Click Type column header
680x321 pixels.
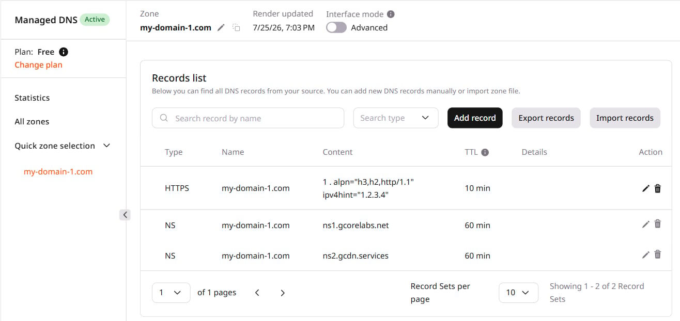click(174, 152)
